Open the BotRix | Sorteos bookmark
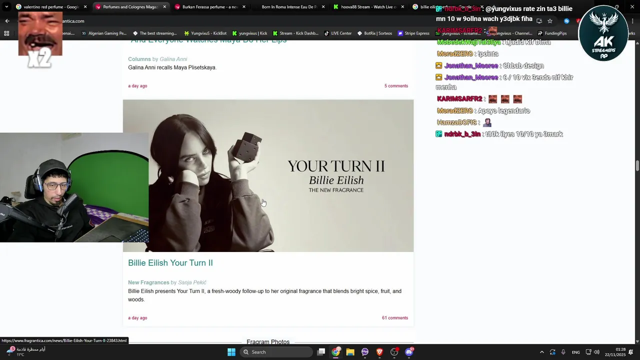This screenshot has width=640, height=360. [x=374, y=33]
